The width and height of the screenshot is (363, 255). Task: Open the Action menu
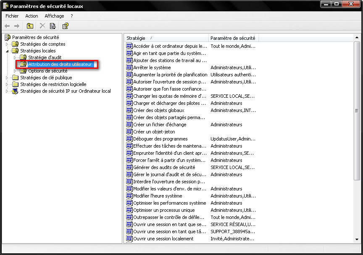(x=32, y=16)
